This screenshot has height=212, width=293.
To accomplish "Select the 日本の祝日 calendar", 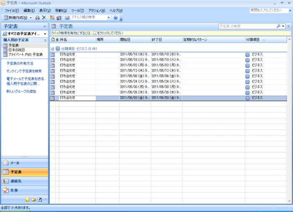I will pos(16,50).
